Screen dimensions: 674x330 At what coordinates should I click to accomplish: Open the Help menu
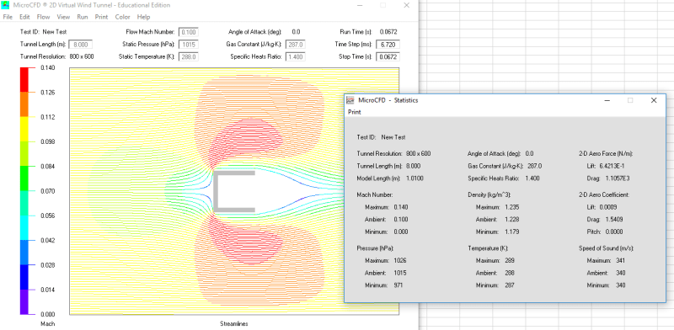coord(143,17)
